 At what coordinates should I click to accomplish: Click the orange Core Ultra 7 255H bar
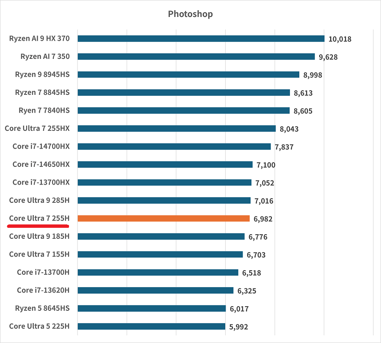[163, 219]
